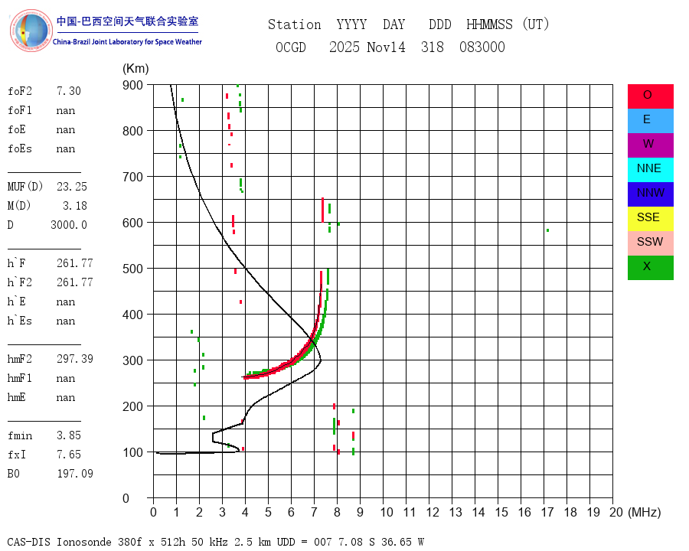The image size is (689, 551).
Task: Select the pink SSW legend swatch
Action: (650, 243)
